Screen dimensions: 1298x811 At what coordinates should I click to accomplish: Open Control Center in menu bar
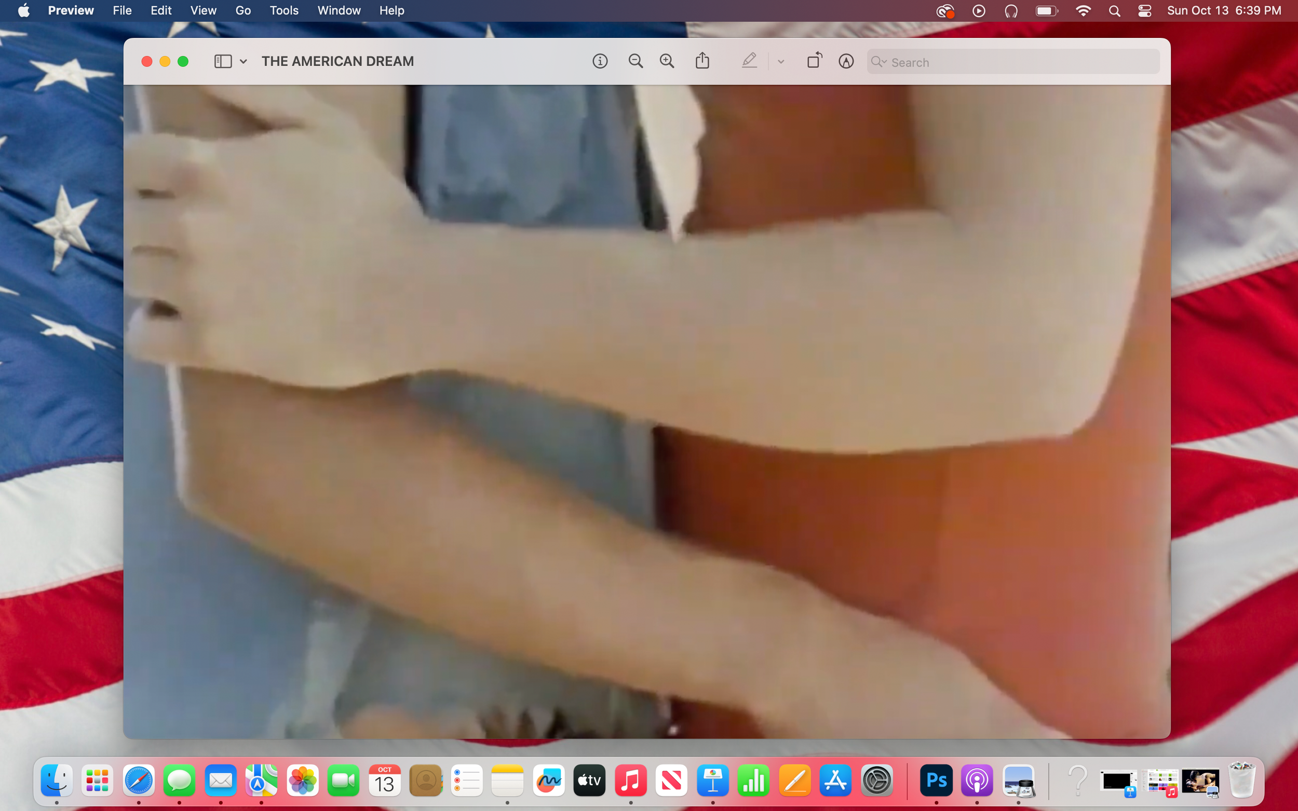1144,11
